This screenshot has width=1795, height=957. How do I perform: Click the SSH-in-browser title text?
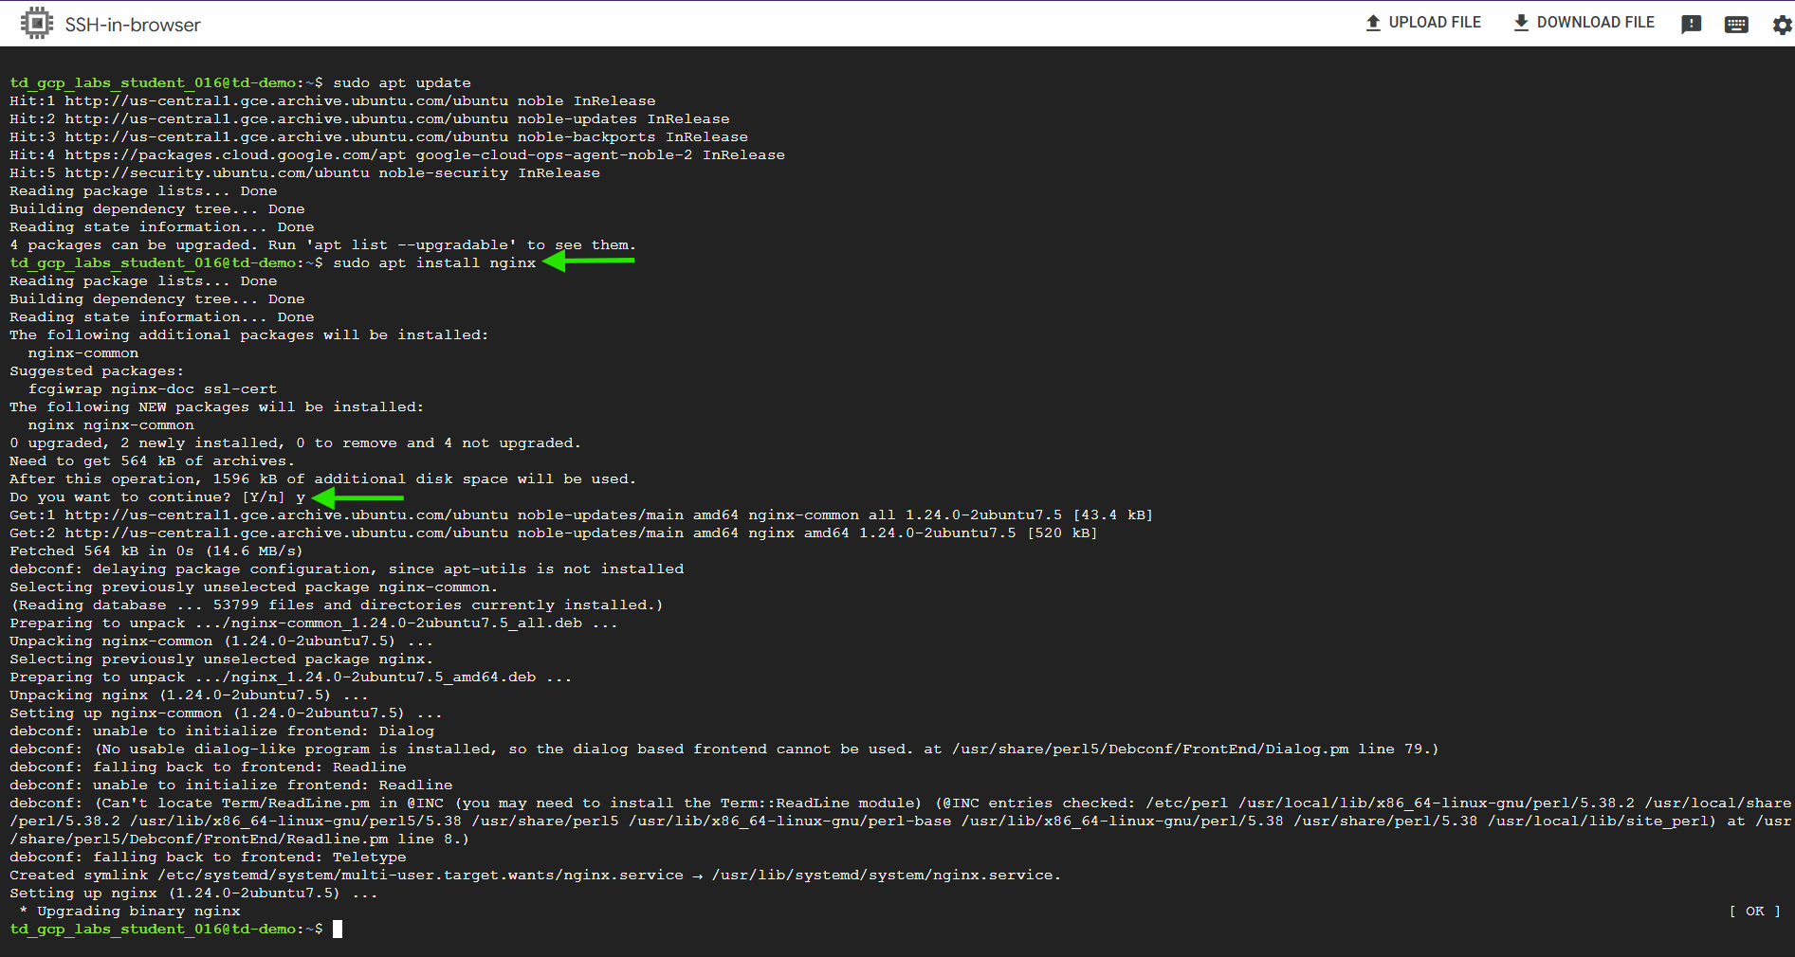click(x=133, y=25)
